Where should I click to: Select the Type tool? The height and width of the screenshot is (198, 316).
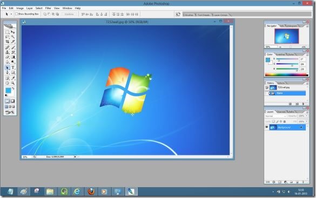(x=13, y=68)
